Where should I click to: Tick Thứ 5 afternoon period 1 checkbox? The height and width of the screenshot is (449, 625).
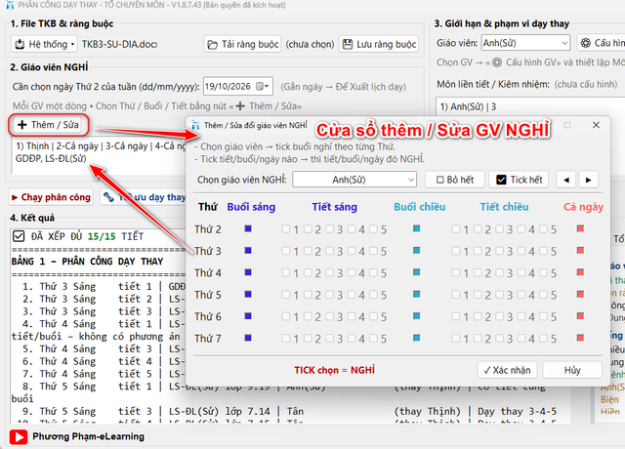pos(456,295)
